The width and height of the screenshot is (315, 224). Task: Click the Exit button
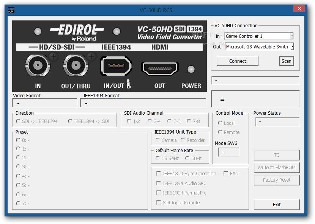pos(277,205)
